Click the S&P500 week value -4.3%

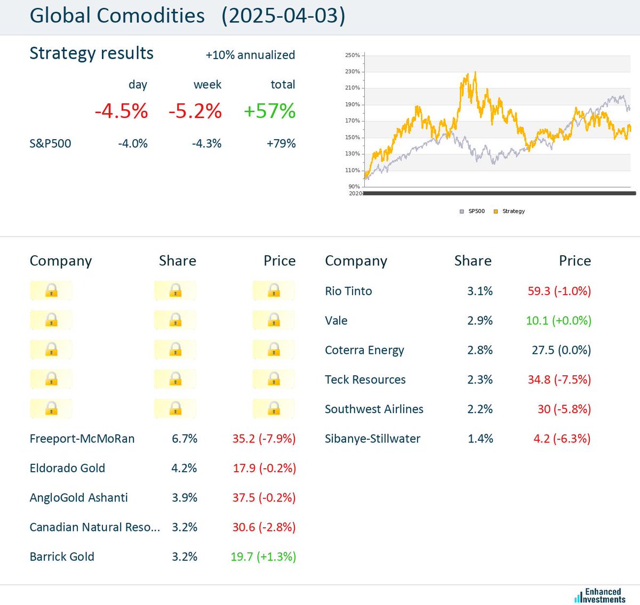206,143
